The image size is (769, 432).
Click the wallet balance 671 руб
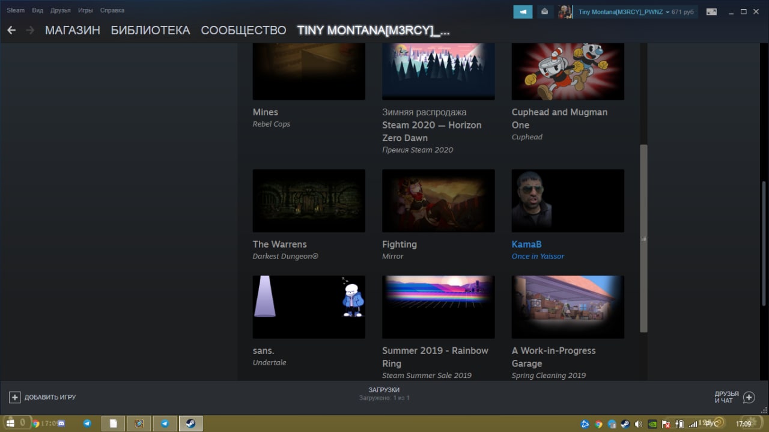[x=683, y=11]
